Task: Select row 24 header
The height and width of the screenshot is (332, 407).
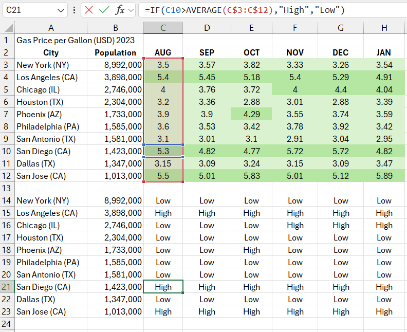Action: click(6, 324)
